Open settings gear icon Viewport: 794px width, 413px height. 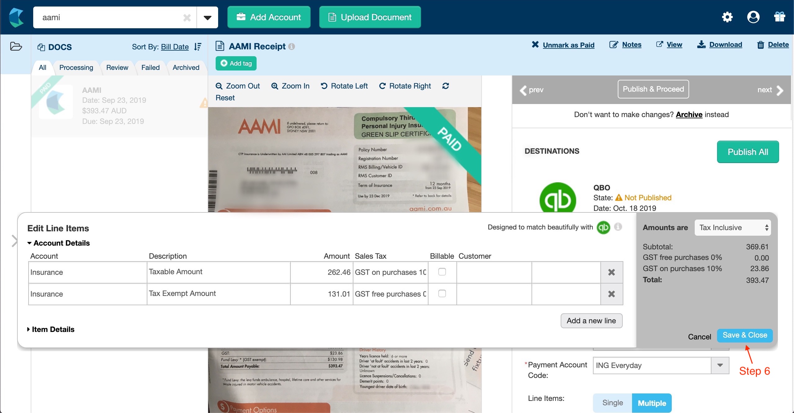[x=727, y=17]
